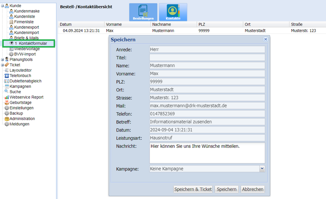Click the Musterstr. 123 table cell
The image size is (326, 199).
(x=303, y=31)
